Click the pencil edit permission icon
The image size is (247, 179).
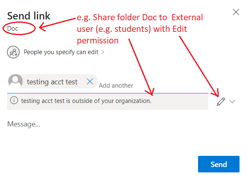(221, 102)
